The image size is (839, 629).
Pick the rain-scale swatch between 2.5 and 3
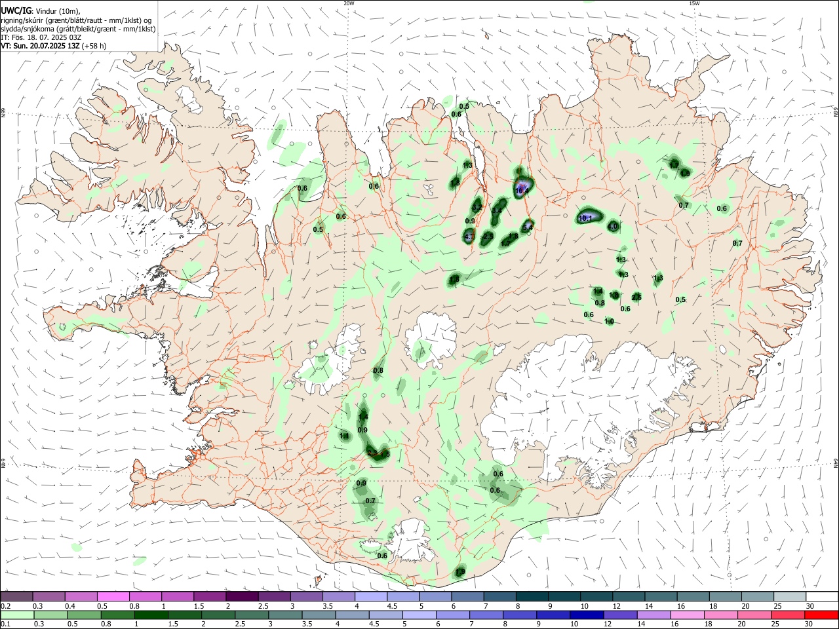click(x=251, y=615)
